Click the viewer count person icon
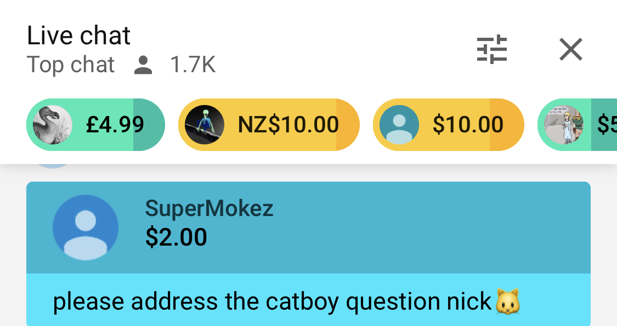 click(x=143, y=65)
